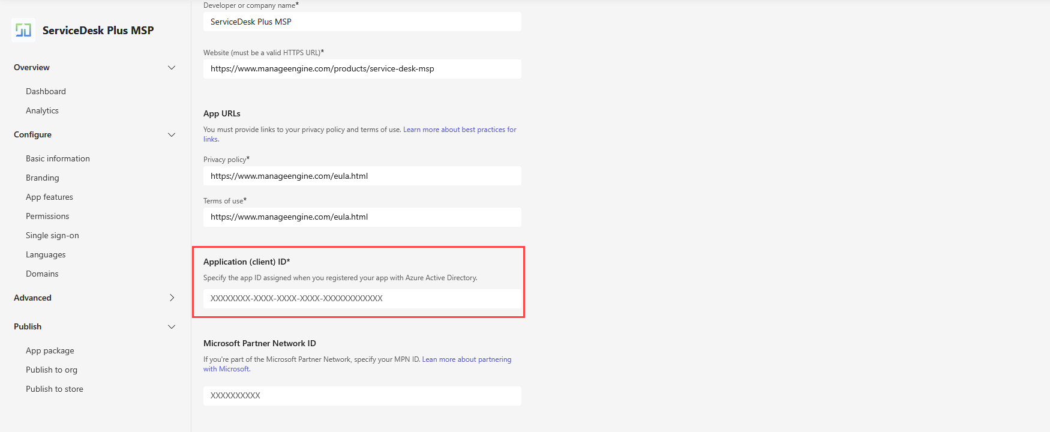Select Publish to org
Screen dimensions: 1050x432
pyautogui.click(x=52, y=370)
